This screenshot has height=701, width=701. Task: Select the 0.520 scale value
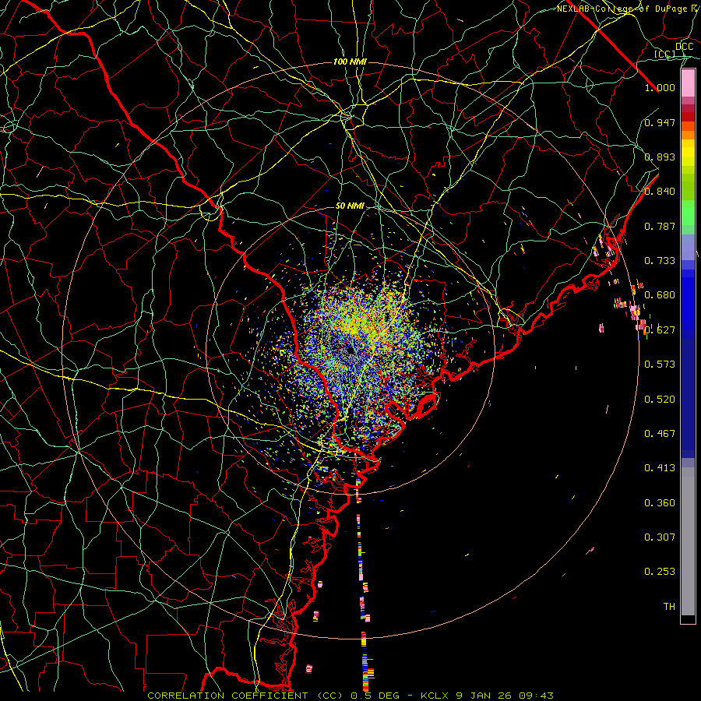(x=660, y=400)
